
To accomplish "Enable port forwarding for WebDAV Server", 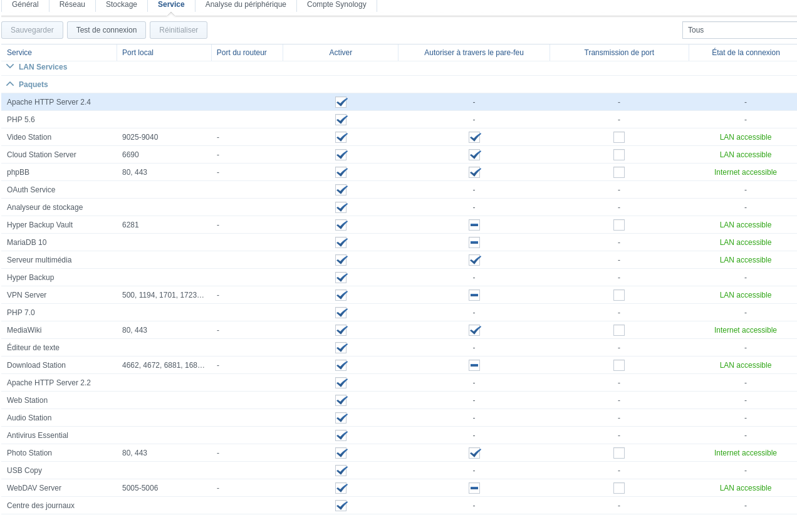I will (x=619, y=488).
